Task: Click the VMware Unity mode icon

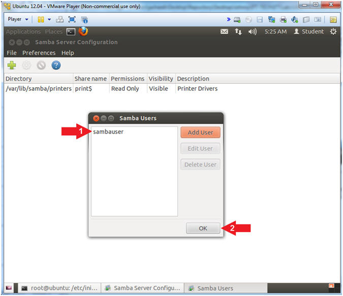Action: coord(84,20)
